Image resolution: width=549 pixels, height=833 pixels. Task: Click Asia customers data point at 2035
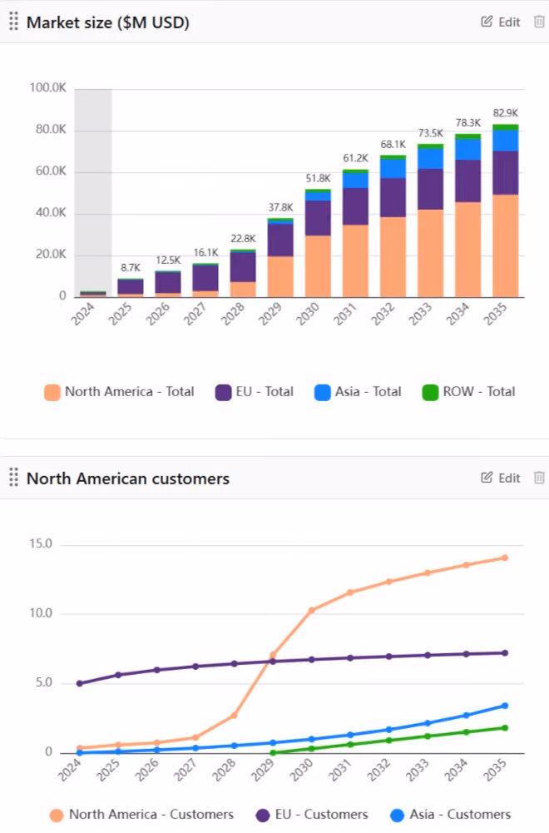[x=505, y=706]
